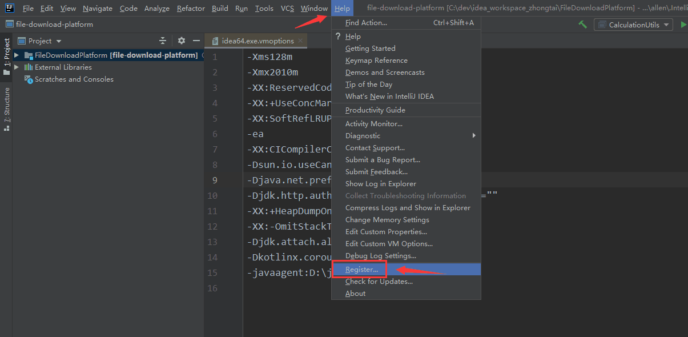Viewport: 688px width, 337px height.
Task: Open the Refactor menu
Action: pos(191,9)
